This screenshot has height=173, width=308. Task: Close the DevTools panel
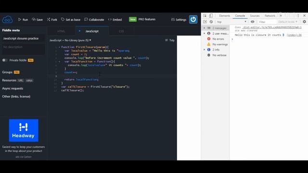pos(304,16)
